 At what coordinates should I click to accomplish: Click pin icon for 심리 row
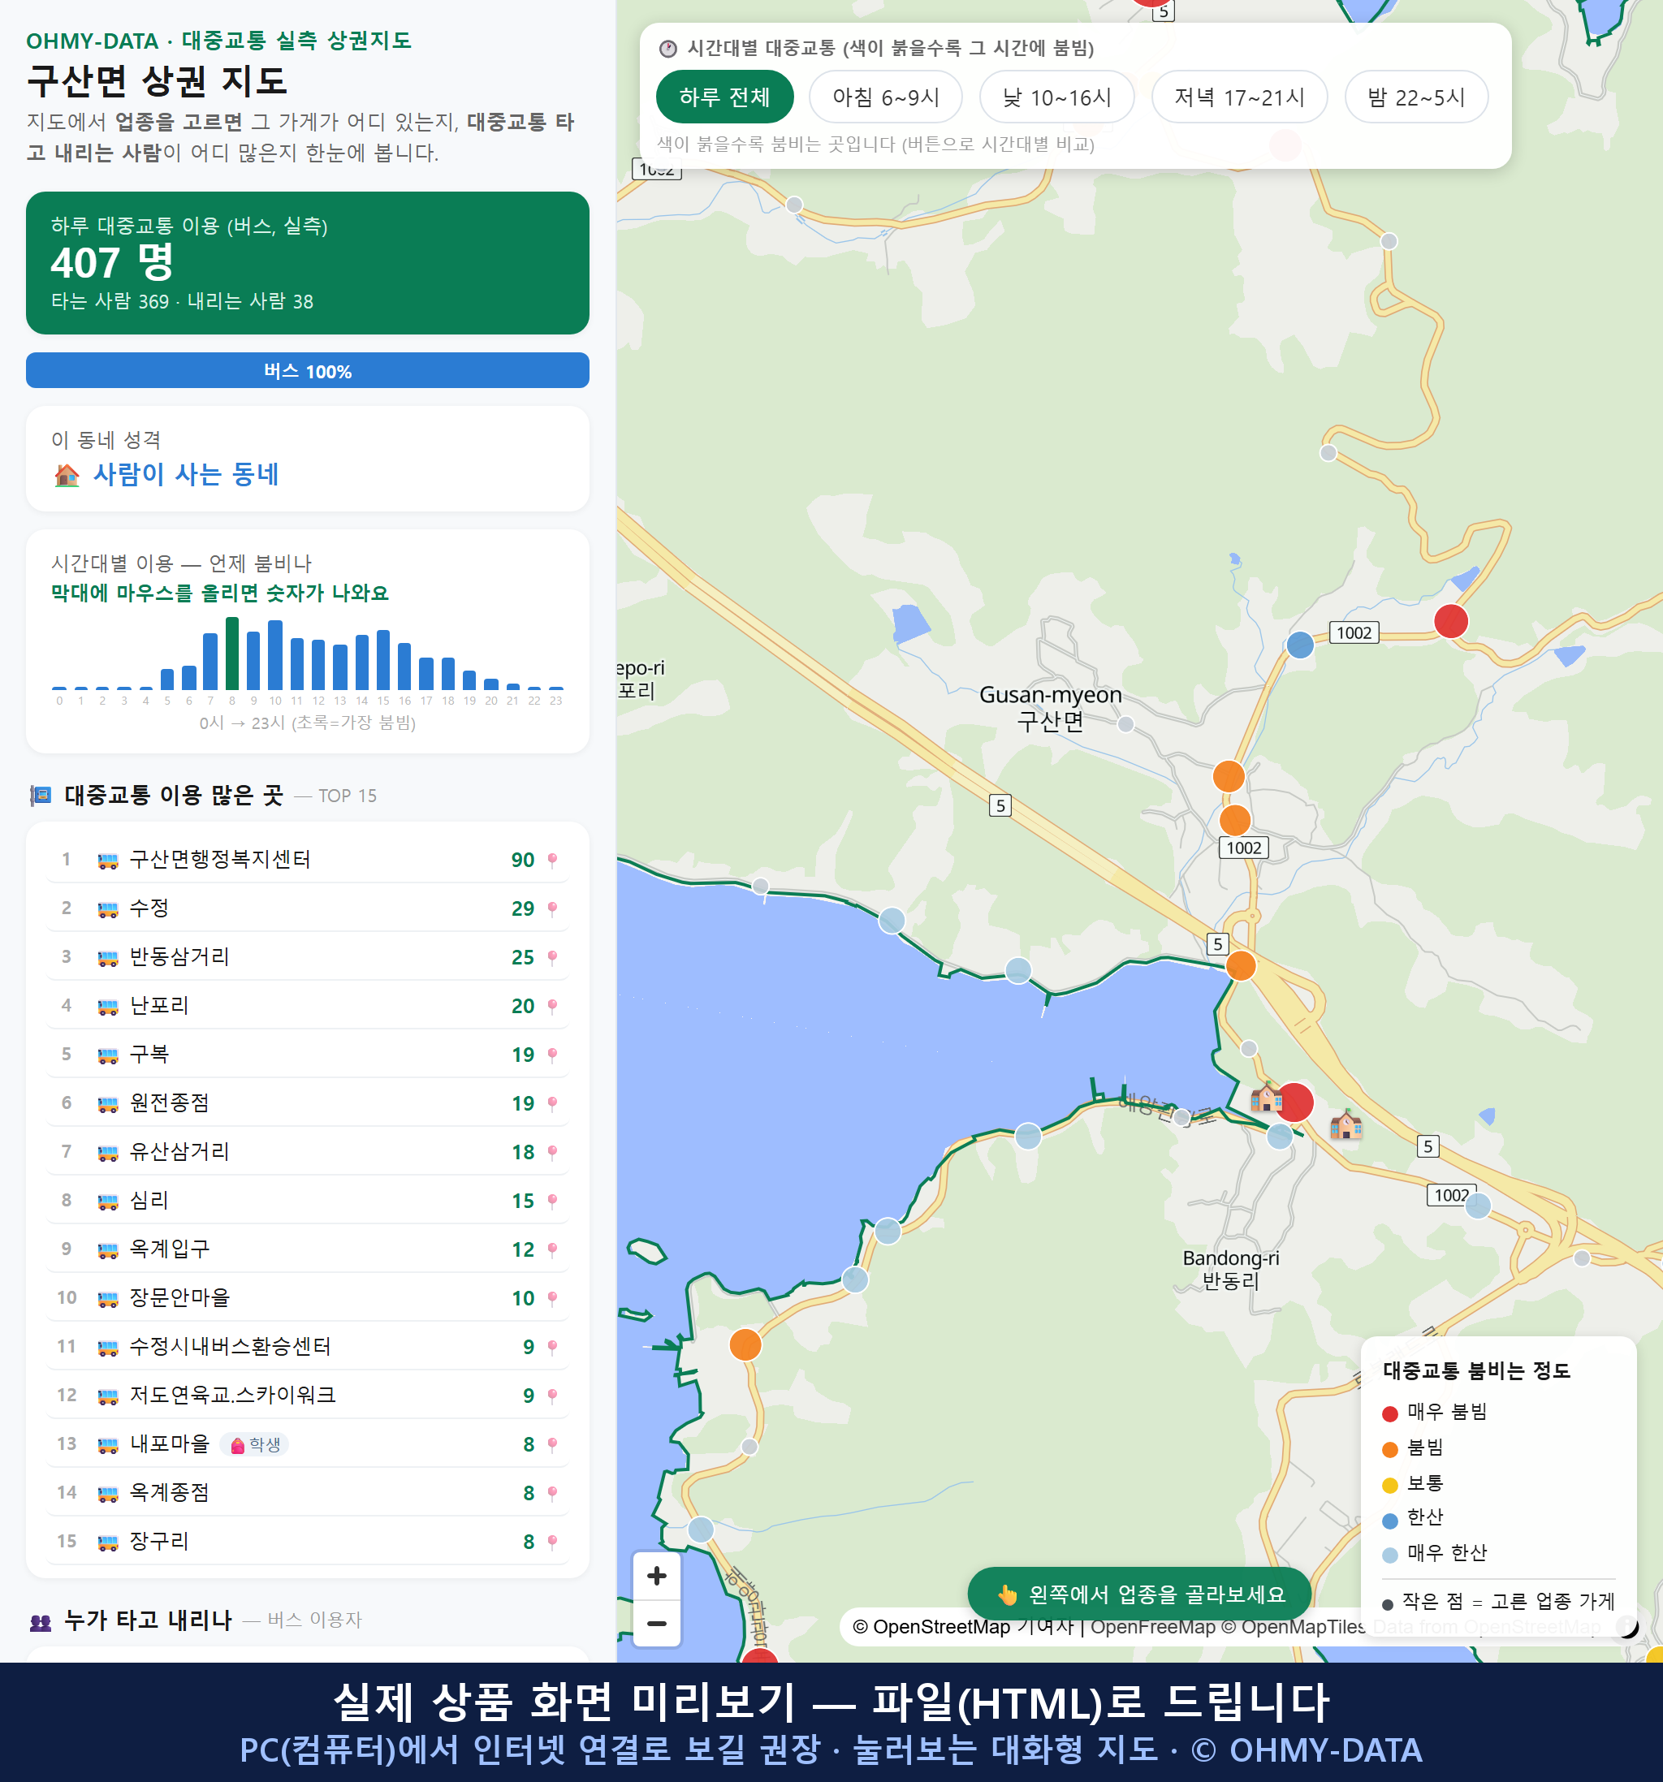(x=552, y=1200)
